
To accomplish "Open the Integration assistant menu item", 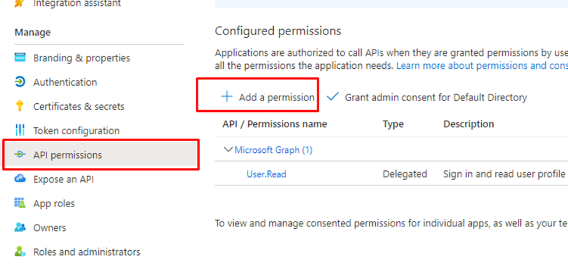I will (x=77, y=3).
